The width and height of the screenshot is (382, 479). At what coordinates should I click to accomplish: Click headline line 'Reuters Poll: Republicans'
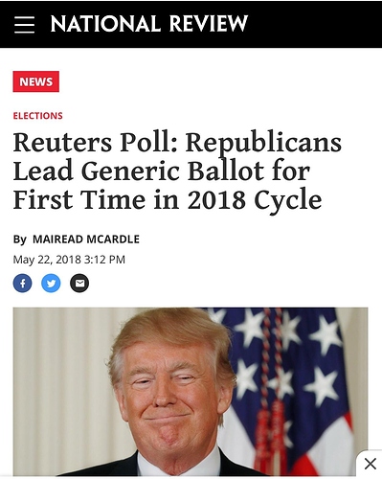pos(177,143)
